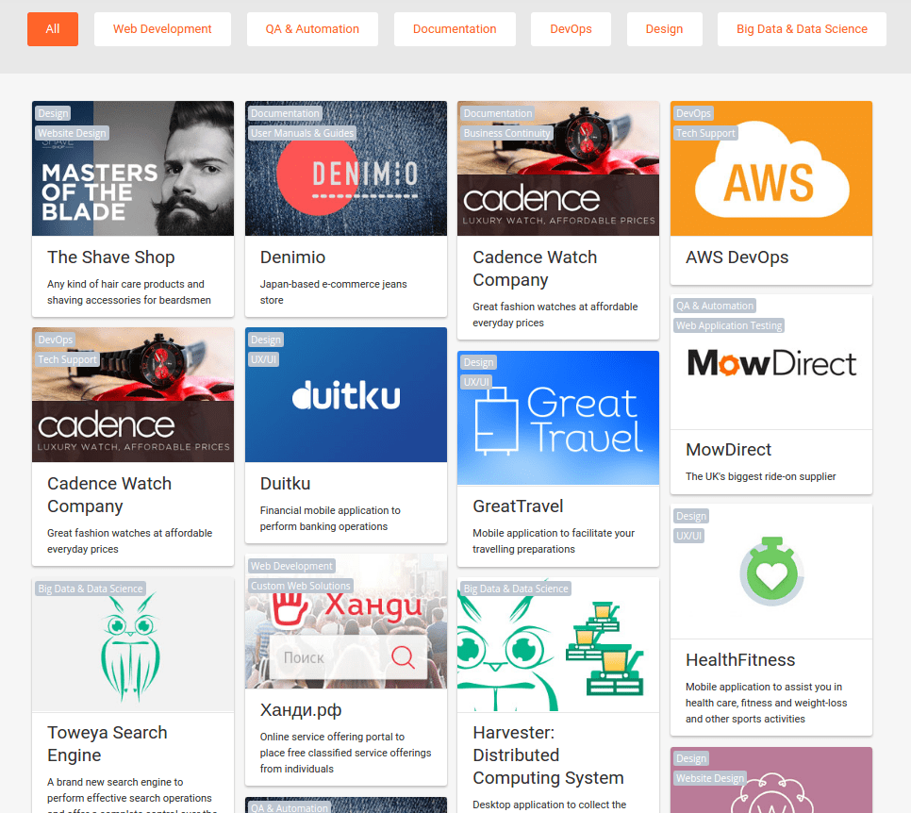911x813 pixels.
Task: Click 'Online service offering portal' description
Action: tap(346, 753)
